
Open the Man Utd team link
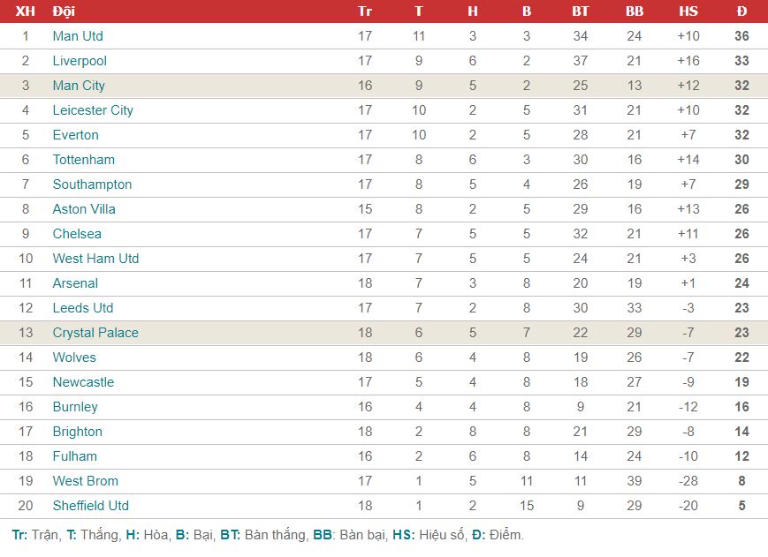[x=78, y=35]
